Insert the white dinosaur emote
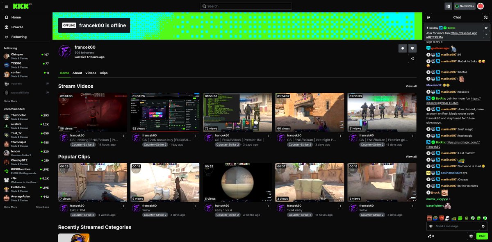This screenshot has width=492, height=242. [x=448, y=218]
